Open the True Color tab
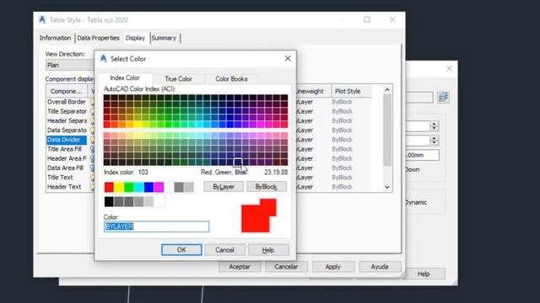Screen dimensions: 540x303 click(x=178, y=78)
